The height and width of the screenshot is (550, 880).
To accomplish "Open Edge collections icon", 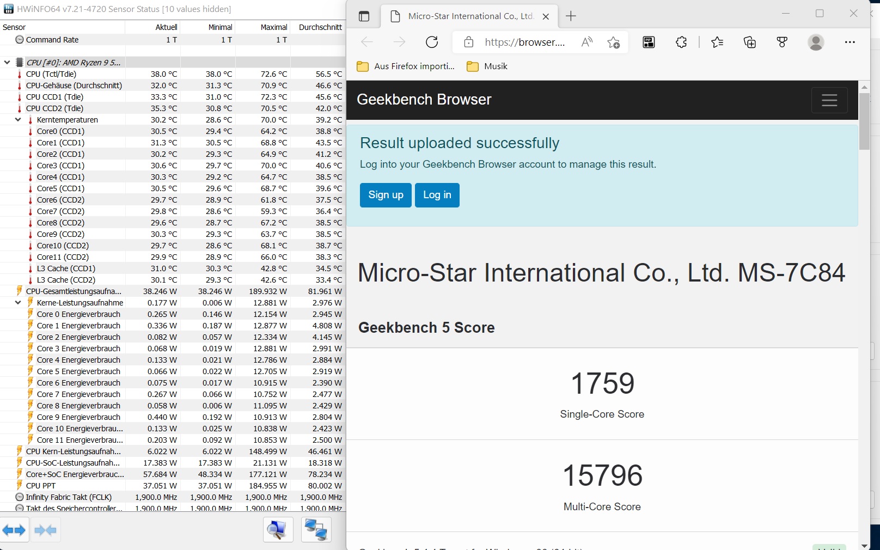I will [750, 42].
